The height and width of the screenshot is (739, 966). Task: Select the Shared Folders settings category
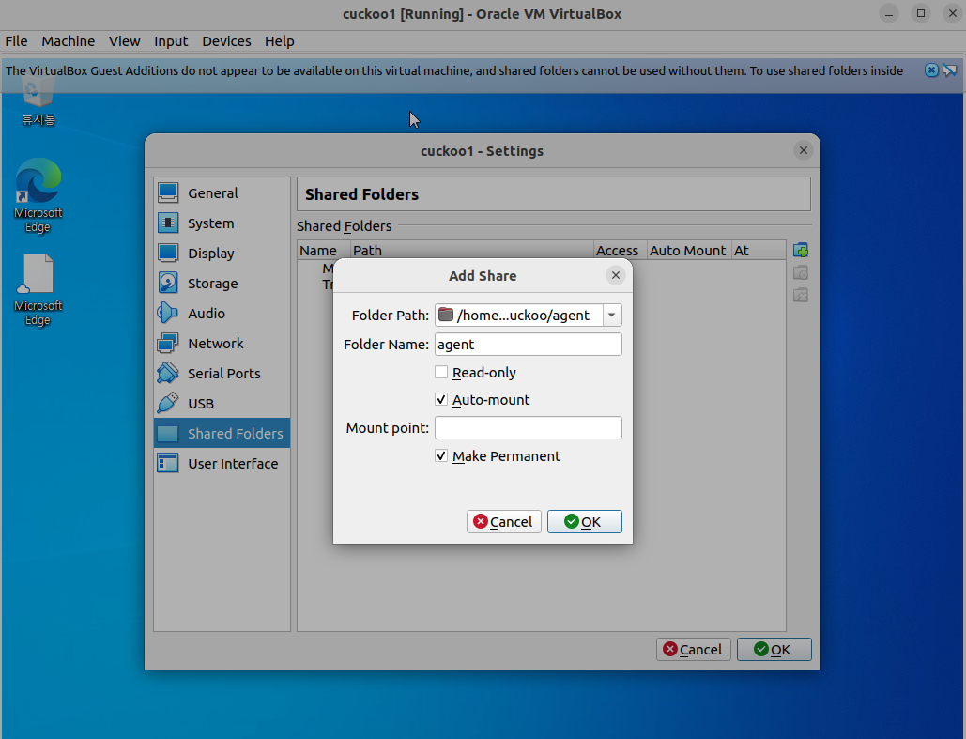pyautogui.click(x=222, y=433)
